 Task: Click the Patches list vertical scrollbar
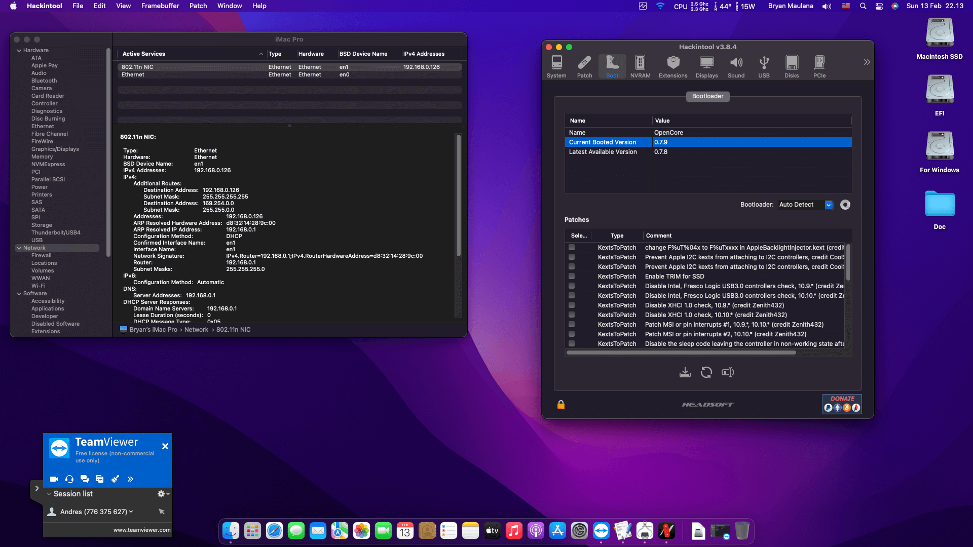tap(848, 262)
